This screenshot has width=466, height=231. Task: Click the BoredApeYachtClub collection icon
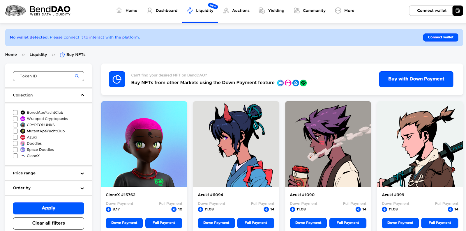23,113
